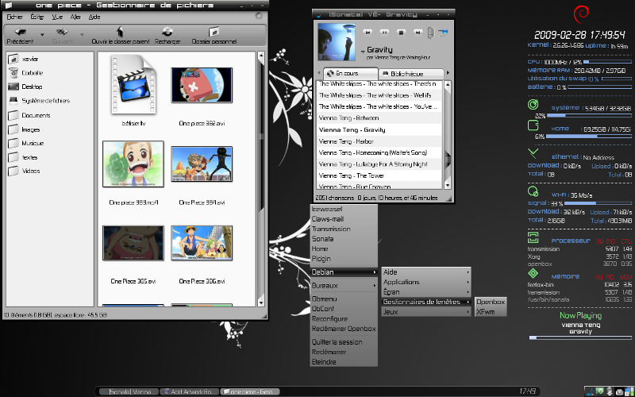Image resolution: width=635 pixels, height=397 pixels.
Task: Launch Iceweasel from the menu
Action: click(x=344, y=210)
